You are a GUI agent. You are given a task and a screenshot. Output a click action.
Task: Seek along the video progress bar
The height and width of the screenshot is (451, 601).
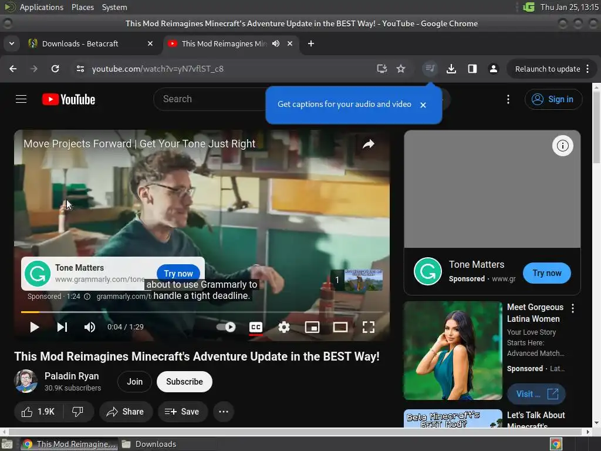point(202,312)
